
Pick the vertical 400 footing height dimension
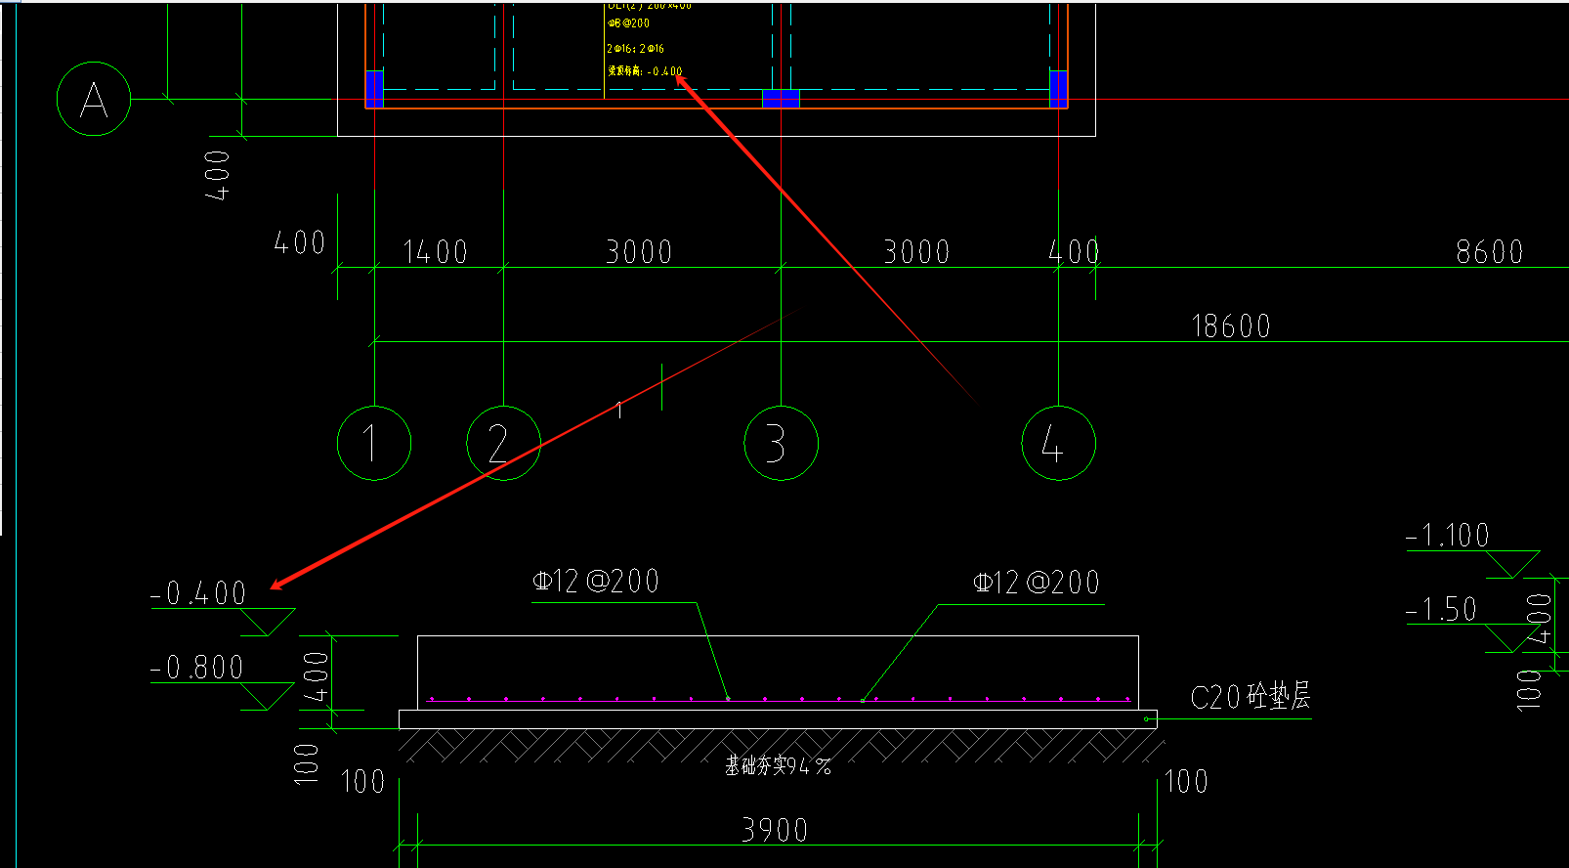(316, 676)
